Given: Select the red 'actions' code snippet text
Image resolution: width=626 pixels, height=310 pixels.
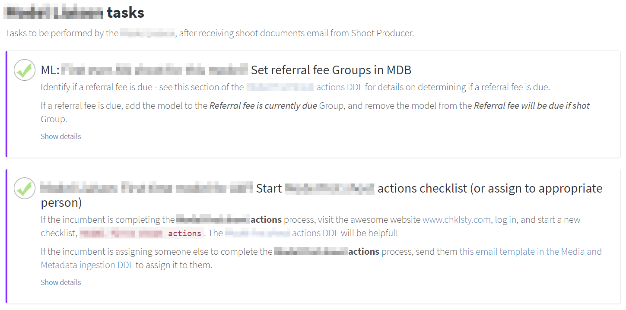Looking at the screenshot, I should tap(186, 233).
